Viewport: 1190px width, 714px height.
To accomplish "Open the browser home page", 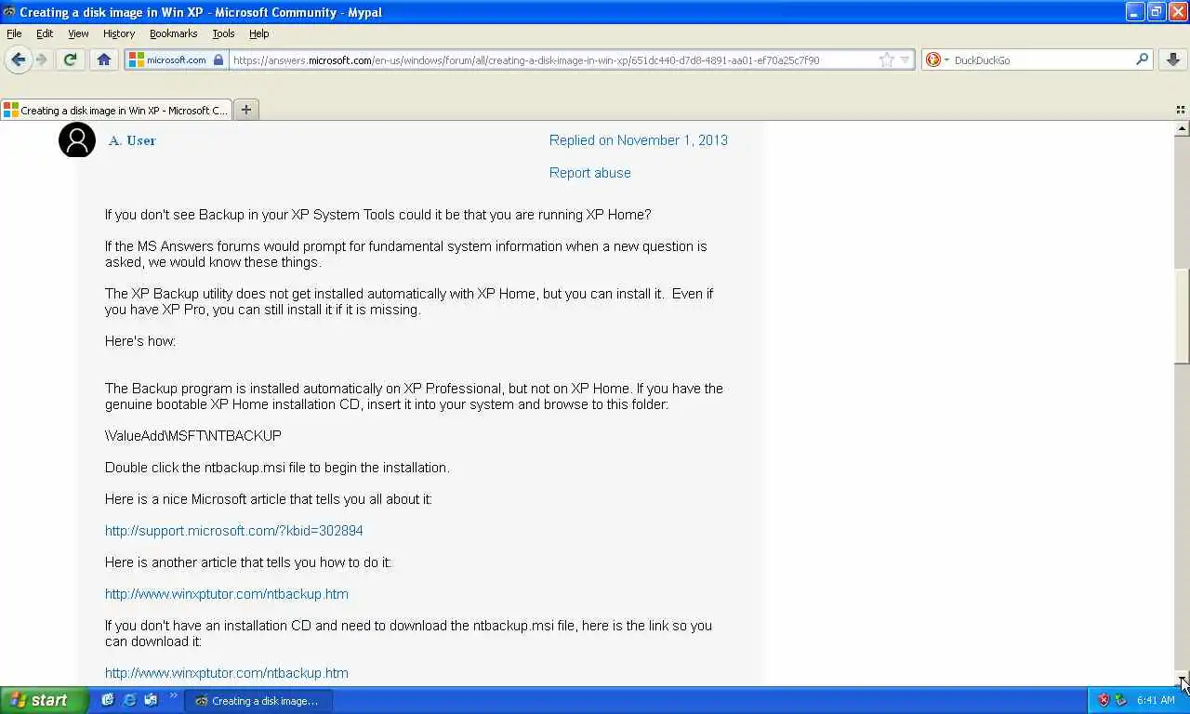I will pos(104,59).
